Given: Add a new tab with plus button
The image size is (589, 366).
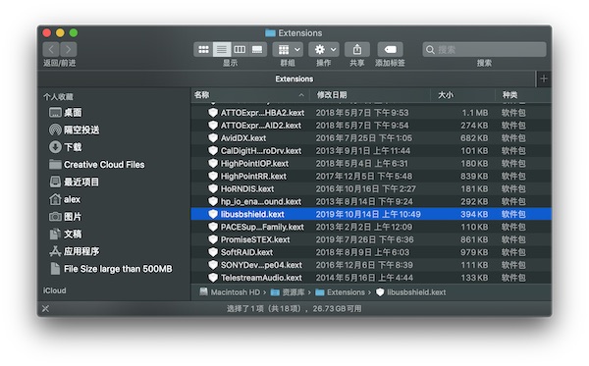Looking at the screenshot, I should 544,78.
